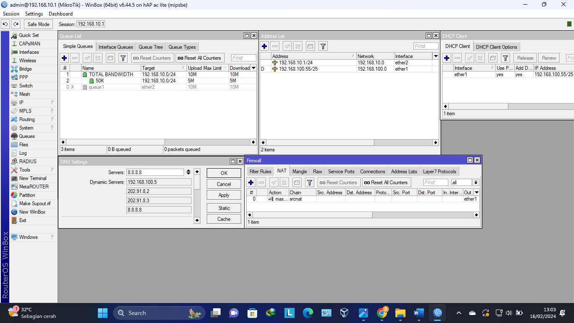Switch to Queue Tree tab

[151, 47]
